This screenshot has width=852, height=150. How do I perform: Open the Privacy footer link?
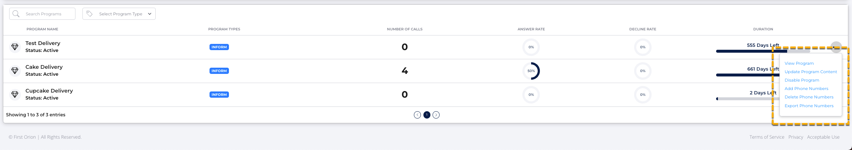[796, 137]
